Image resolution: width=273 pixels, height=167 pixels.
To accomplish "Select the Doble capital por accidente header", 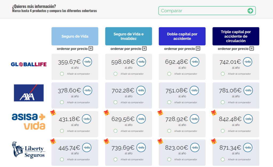I will click(182, 36).
